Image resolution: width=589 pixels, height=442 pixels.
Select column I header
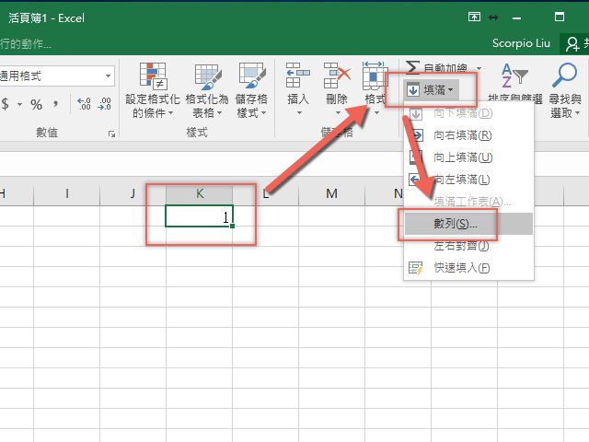[67, 194]
